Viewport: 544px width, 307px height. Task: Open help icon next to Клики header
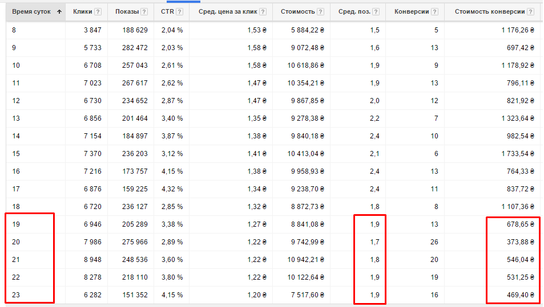click(x=98, y=12)
